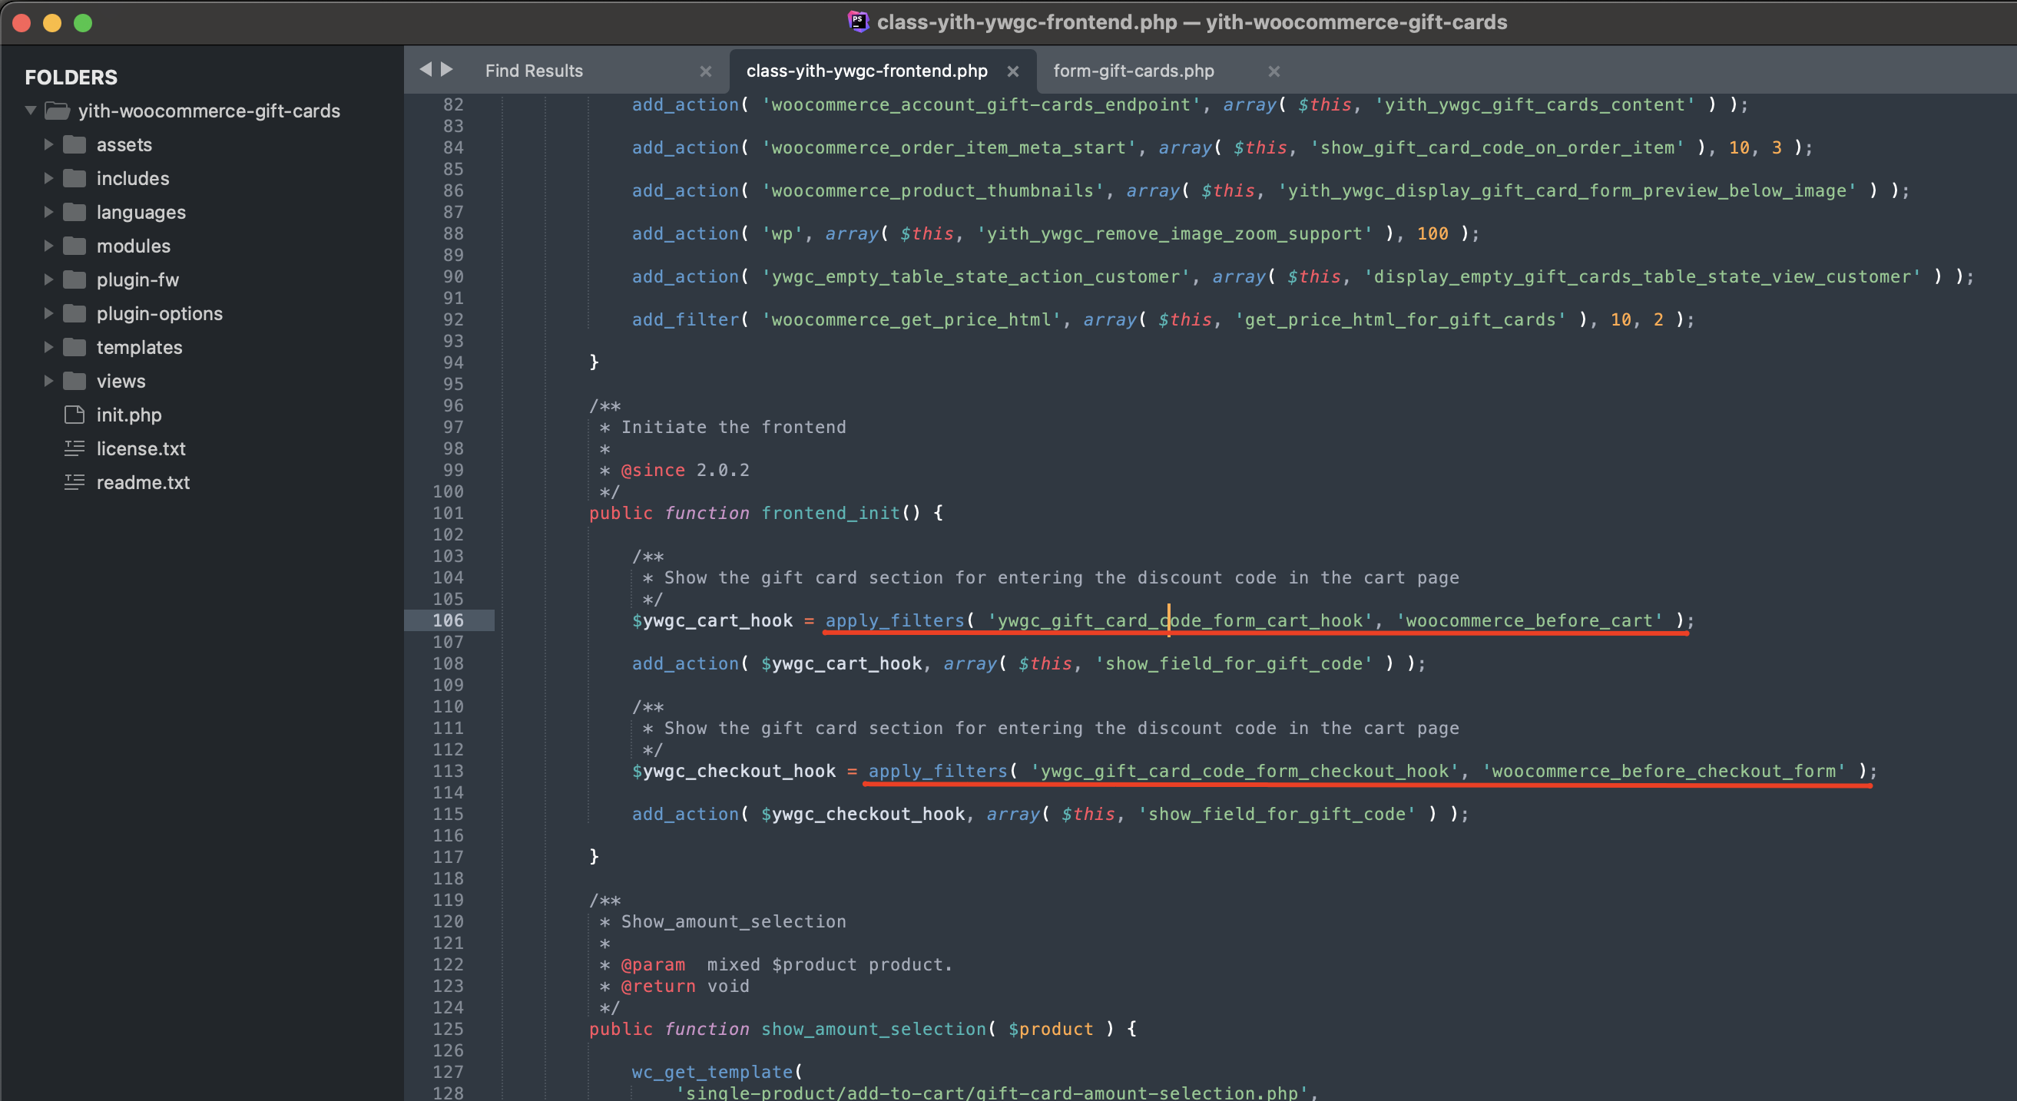This screenshot has height=1101, width=2017.
Task: Select the plugin-options folder label
Action: 160,313
